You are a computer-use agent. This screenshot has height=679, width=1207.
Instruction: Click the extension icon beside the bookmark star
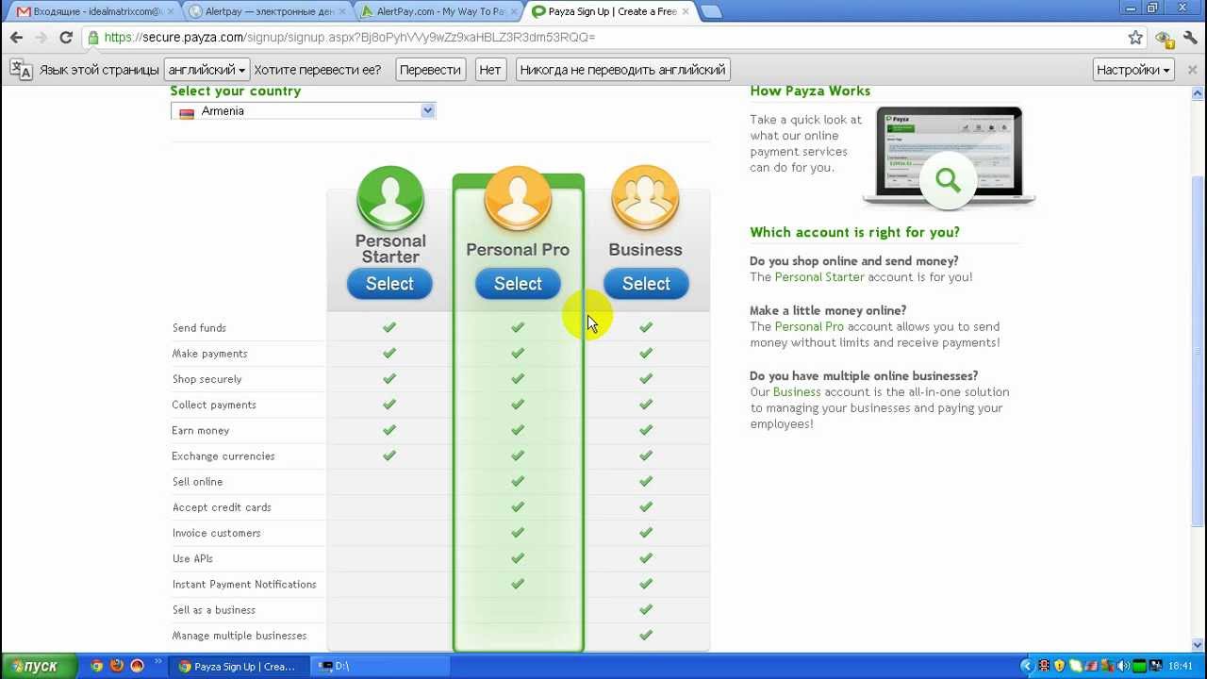pos(1164,39)
